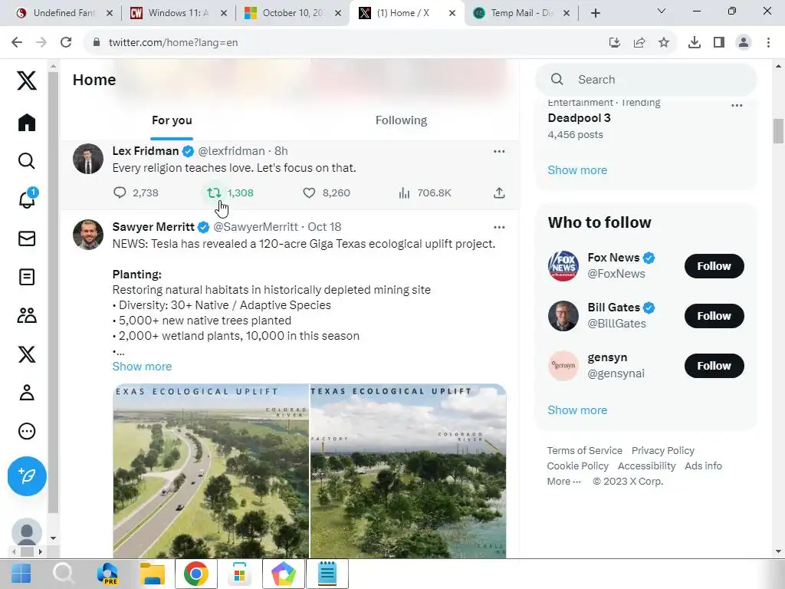Open gensyn profile avatar
Screen dimensions: 785x589
point(563,366)
